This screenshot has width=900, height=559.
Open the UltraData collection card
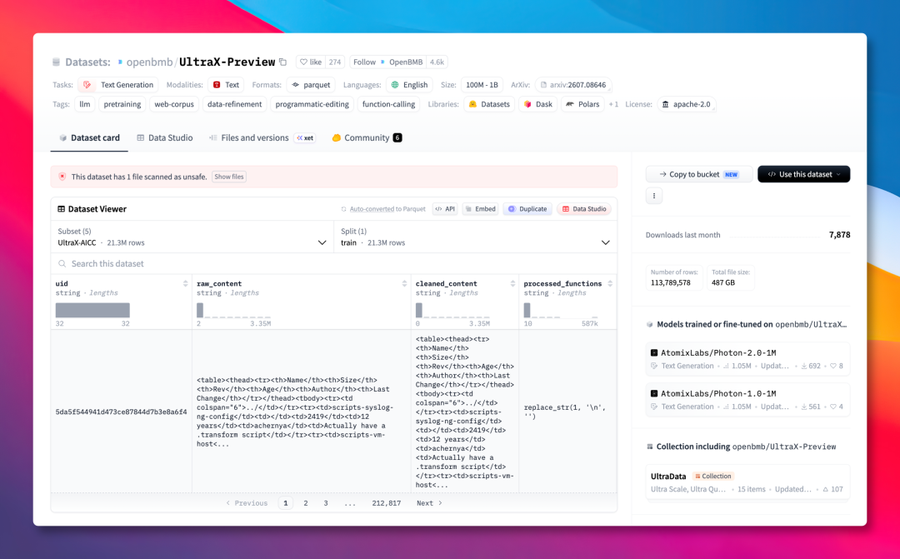click(747, 482)
